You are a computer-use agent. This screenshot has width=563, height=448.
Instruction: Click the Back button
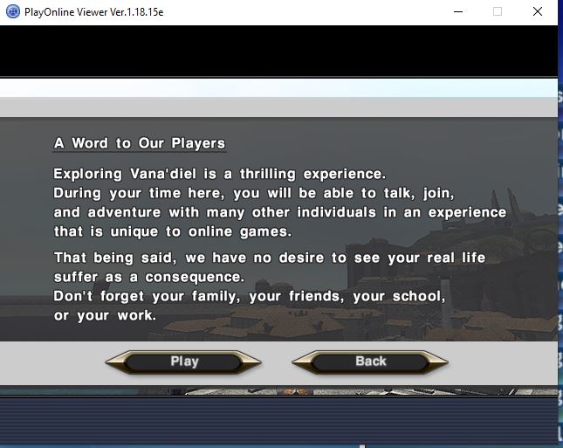point(370,362)
